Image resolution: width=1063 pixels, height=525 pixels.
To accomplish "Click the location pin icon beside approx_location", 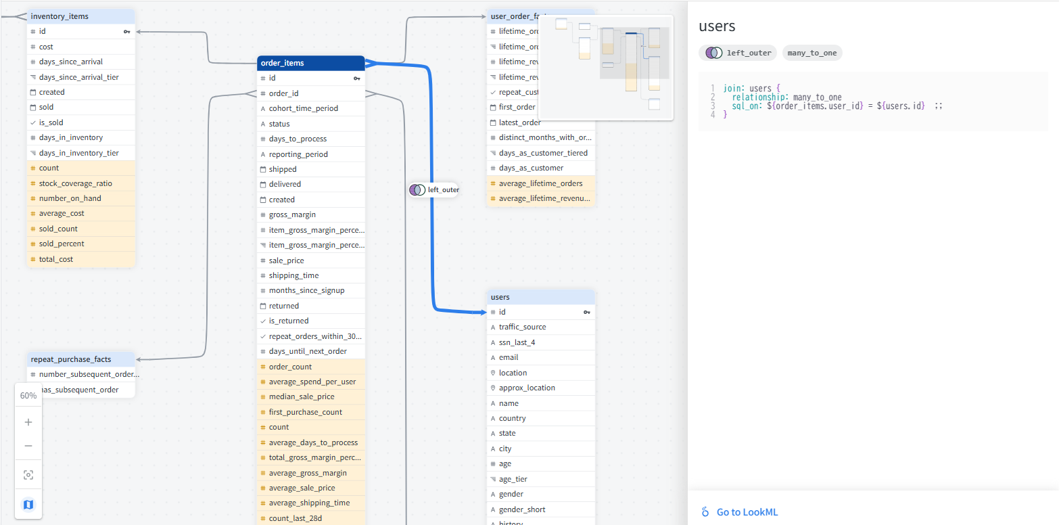I will pos(493,388).
